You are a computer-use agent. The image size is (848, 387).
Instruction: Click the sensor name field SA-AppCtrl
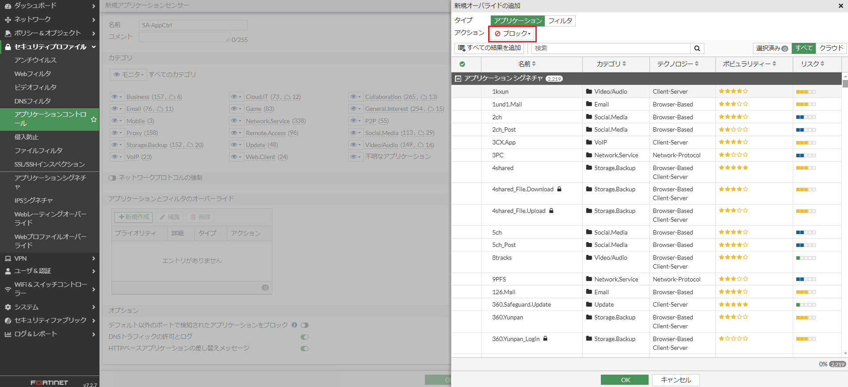193,25
